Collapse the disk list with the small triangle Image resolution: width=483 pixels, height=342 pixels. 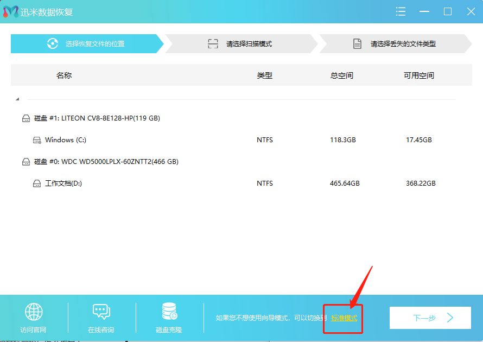pyautogui.click(x=17, y=98)
